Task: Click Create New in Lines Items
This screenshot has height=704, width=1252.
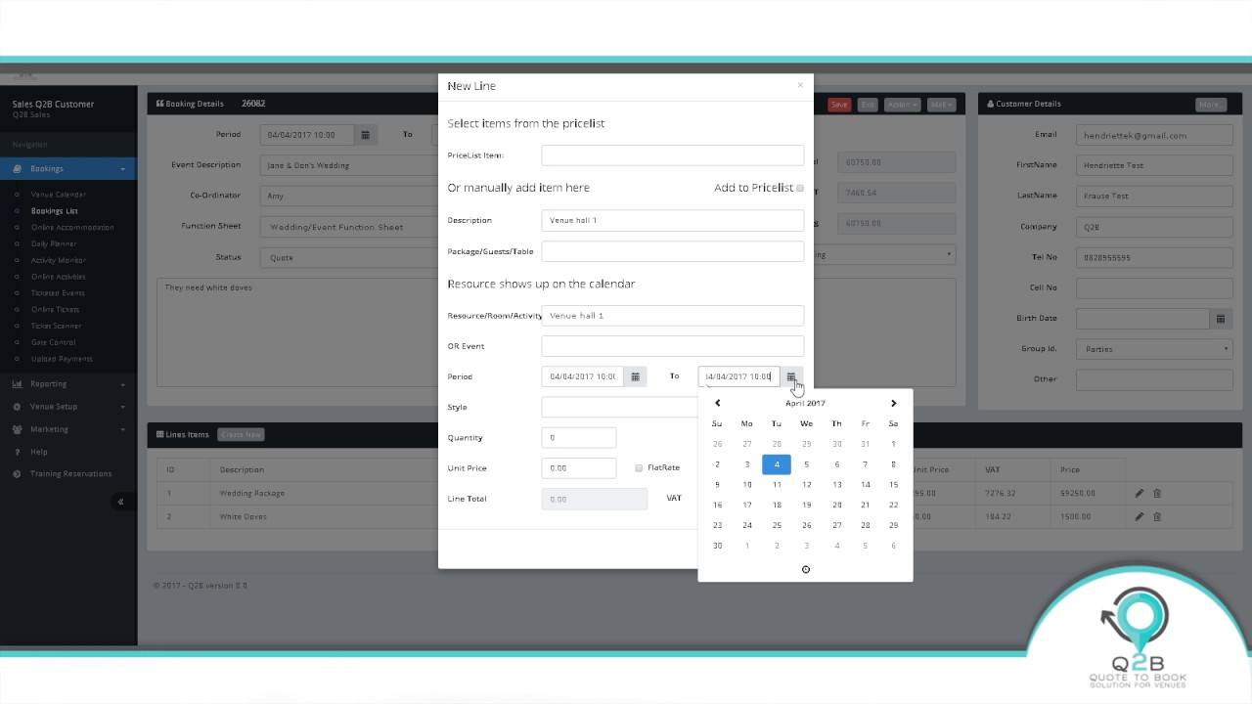Action: coord(242,435)
